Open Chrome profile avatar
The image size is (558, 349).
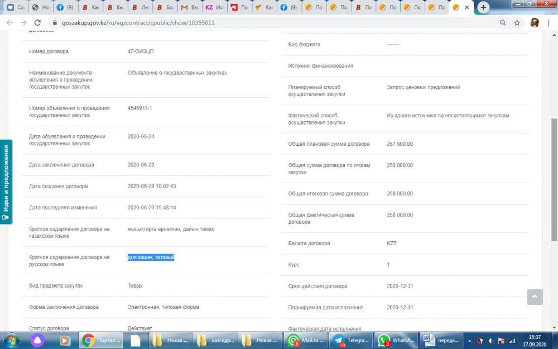click(534, 23)
